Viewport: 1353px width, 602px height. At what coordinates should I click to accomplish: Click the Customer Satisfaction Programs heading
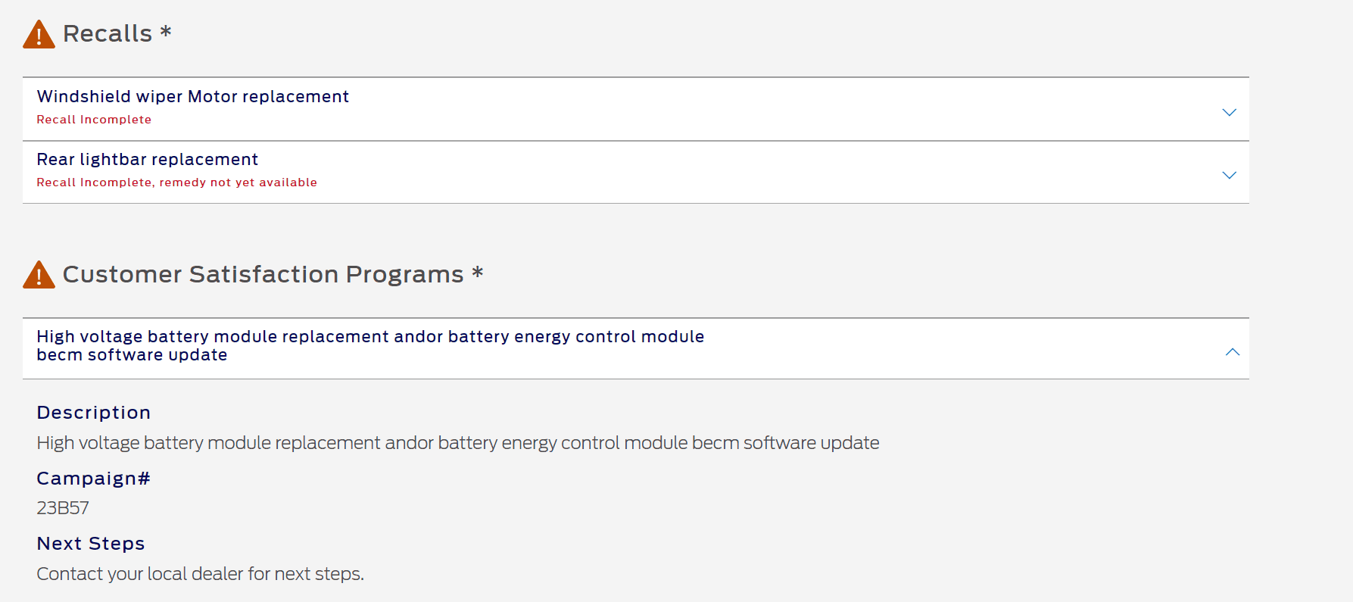(x=263, y=274)
